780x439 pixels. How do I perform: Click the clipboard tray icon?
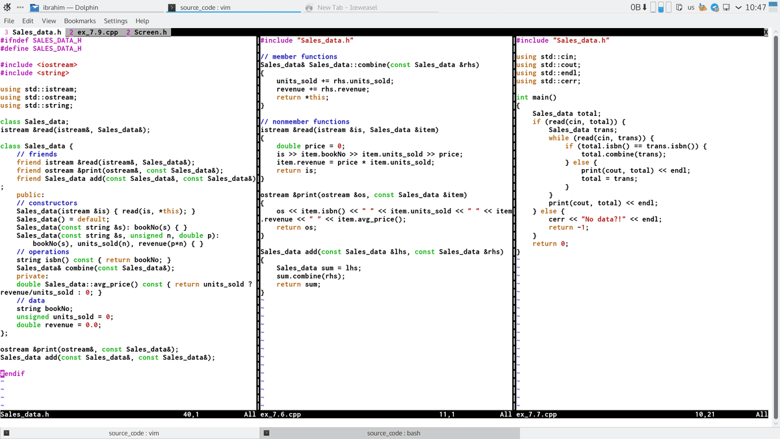(x=679, y=7)
